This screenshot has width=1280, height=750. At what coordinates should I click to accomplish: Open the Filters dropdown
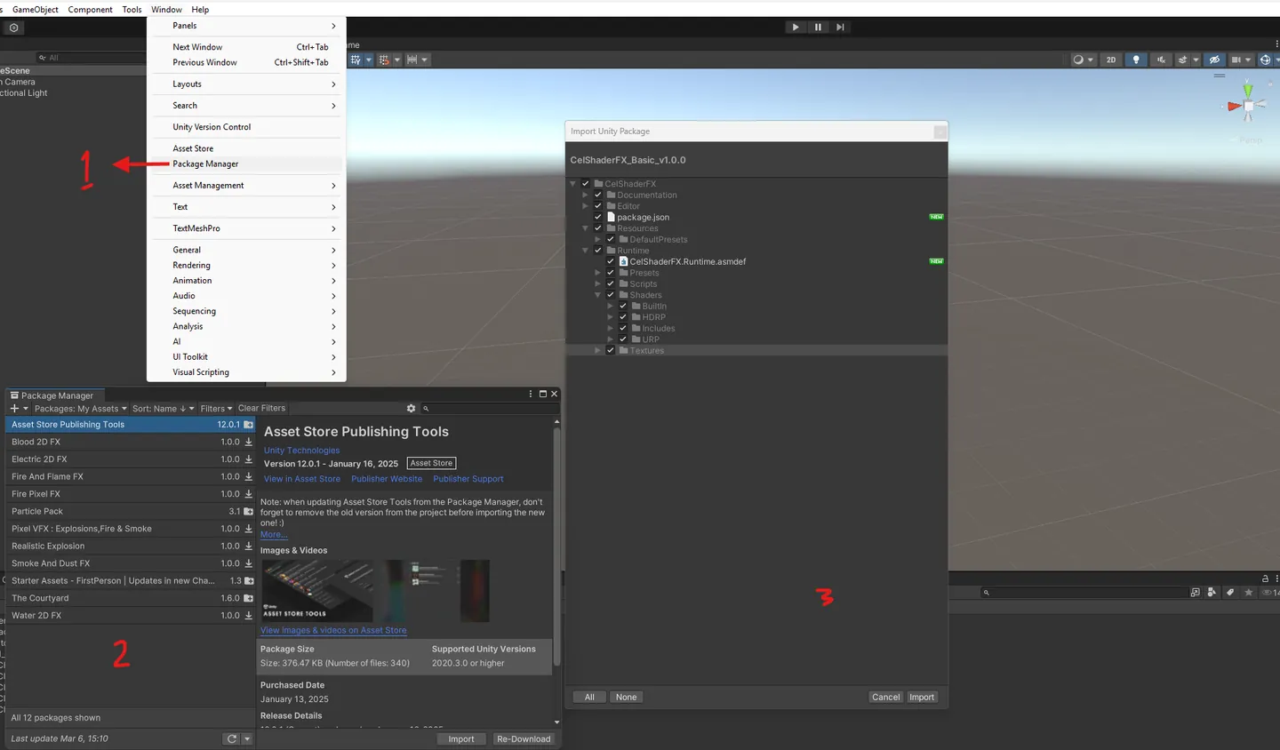pyautogui.click(x=216, y=409)
